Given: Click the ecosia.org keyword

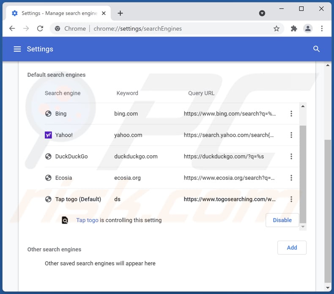Looking at the screenshot, I should point(127,178).
